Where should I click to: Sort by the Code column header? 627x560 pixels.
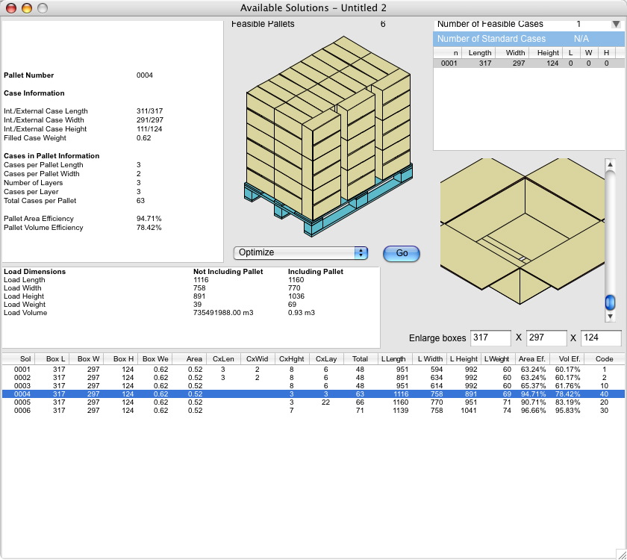click(604, 359)
